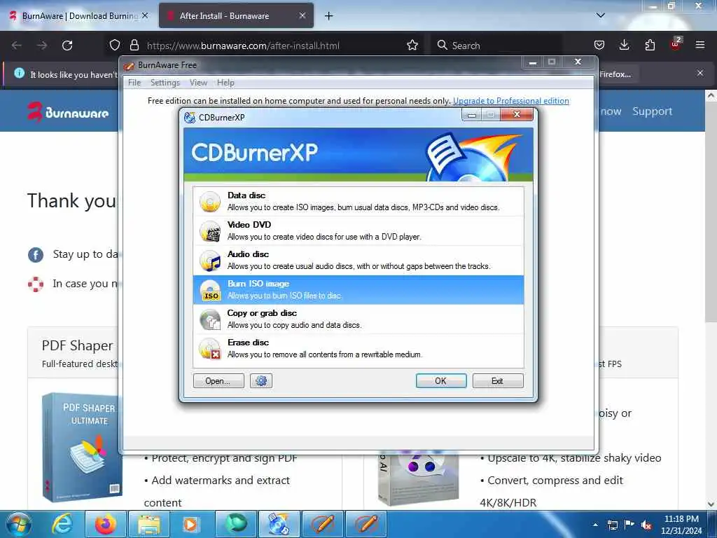This screenshot has width=717, height=538.
Task: Open Support link on Burnaware site
Action: click(x=652, y=111)
